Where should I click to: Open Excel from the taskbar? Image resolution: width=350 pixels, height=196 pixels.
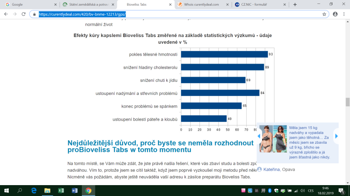tap(61, 190)
